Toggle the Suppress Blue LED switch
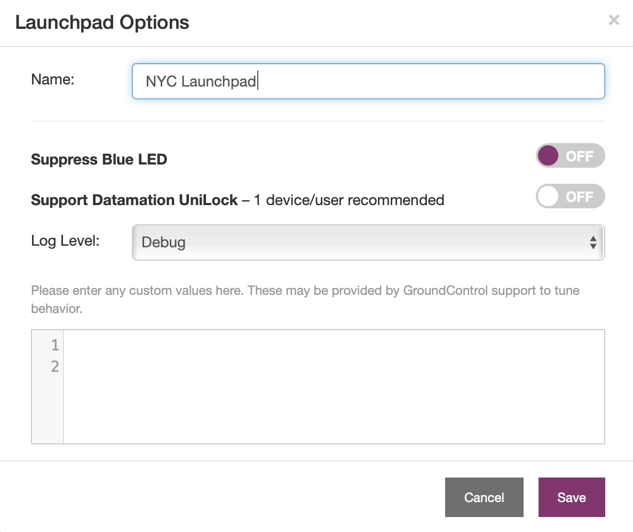Viewport: 633px width, 532px height. 570,156
